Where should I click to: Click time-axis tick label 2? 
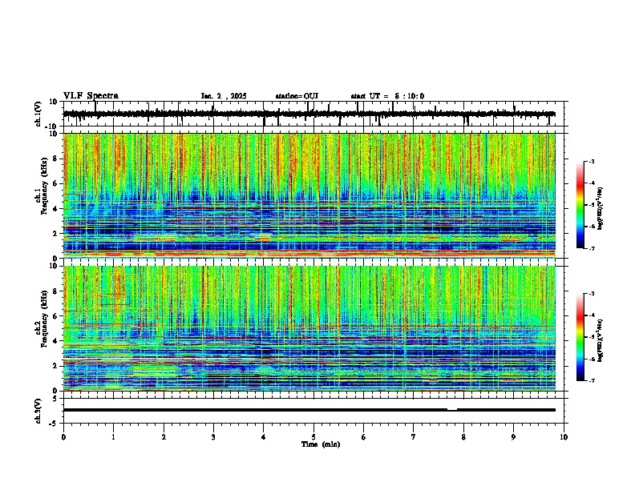(x=164, y=437)
